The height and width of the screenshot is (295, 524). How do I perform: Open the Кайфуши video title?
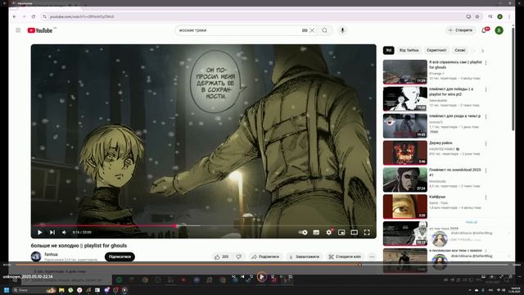coord(437,197)
